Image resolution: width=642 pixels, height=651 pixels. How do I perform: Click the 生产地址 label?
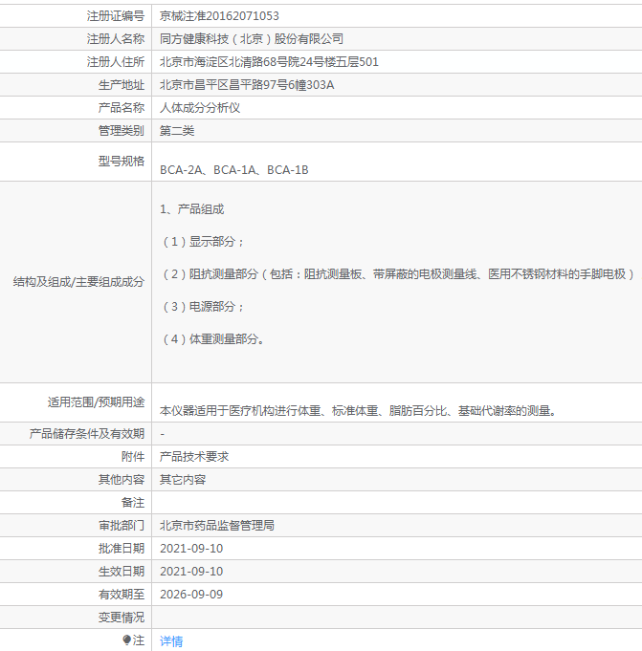(122, 85)
